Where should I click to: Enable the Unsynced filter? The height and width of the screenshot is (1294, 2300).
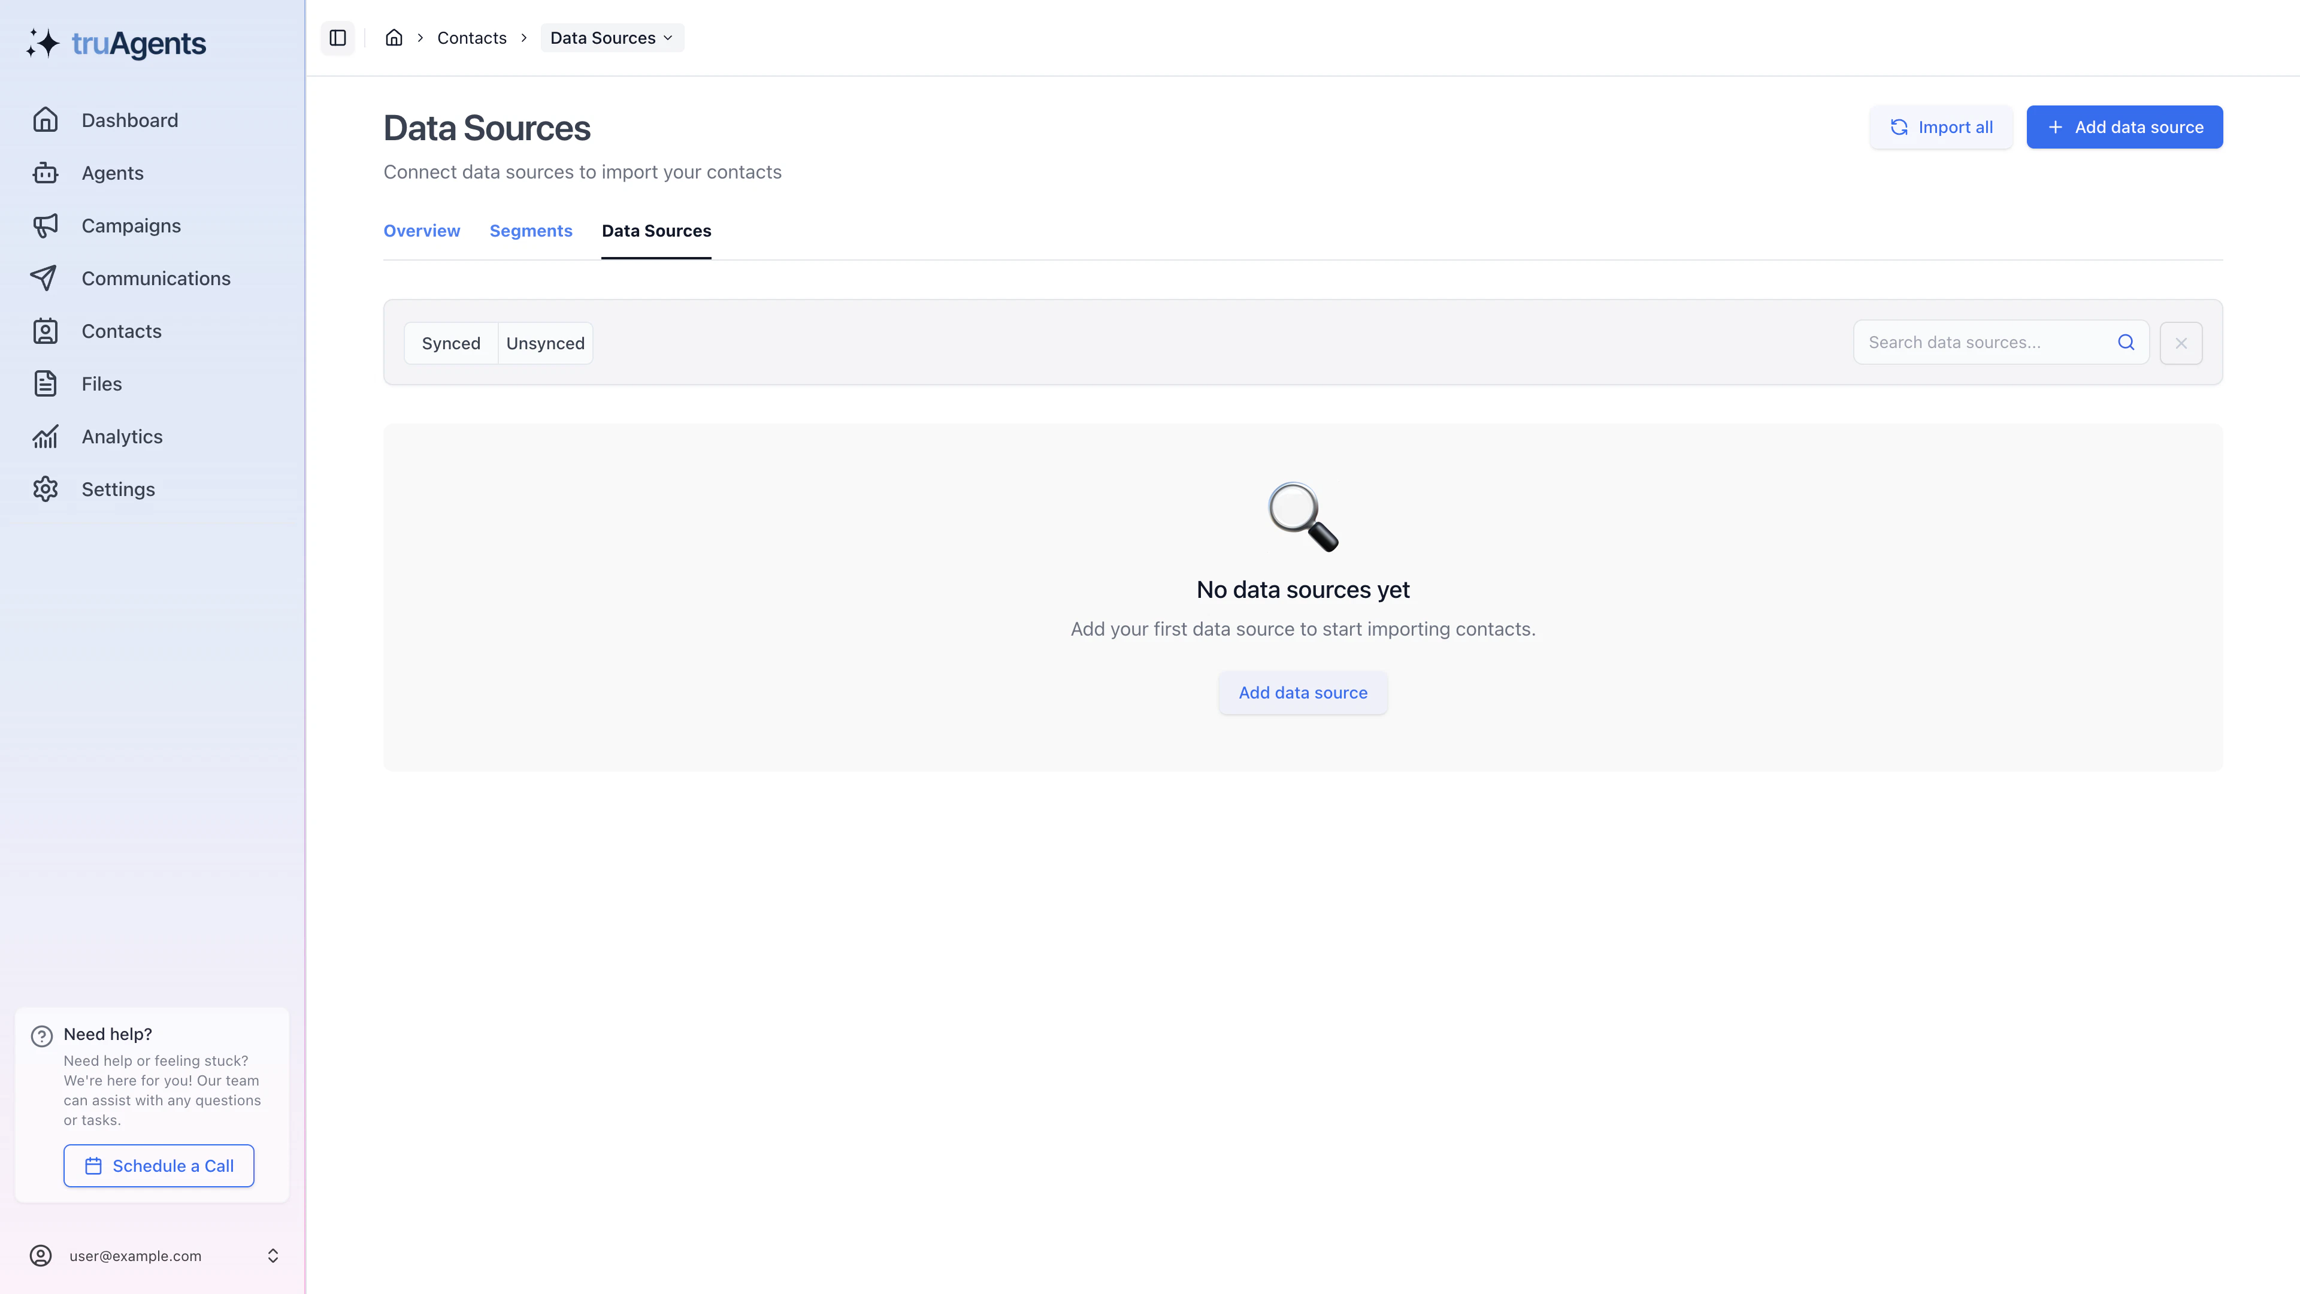point(546,343)
